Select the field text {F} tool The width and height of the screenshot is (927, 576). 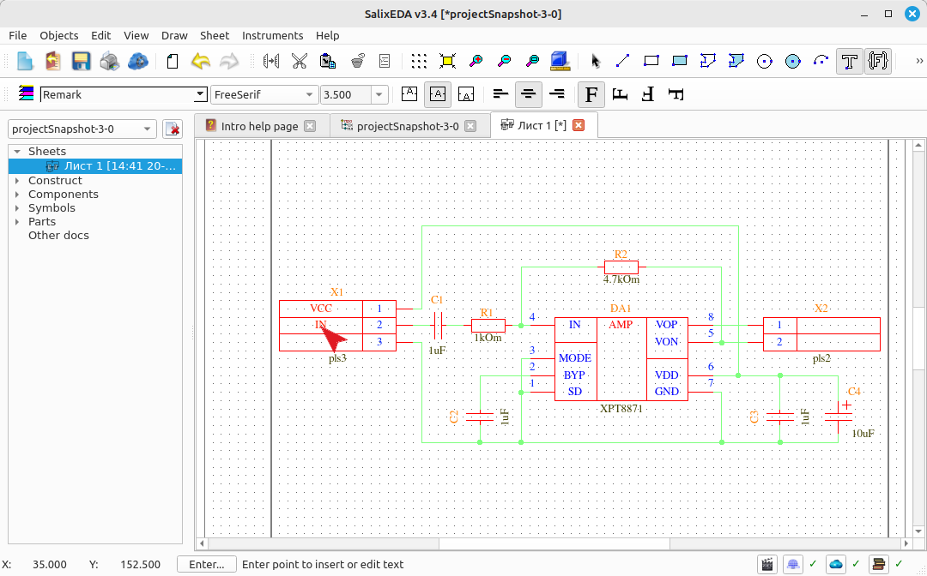coord(878,61)
